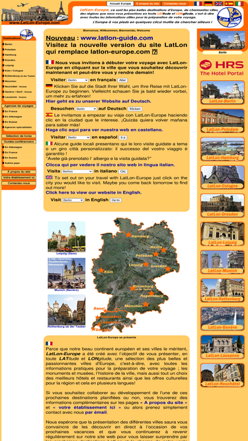Expand the 'Besuchen auf Deutsch' city dropdown

(x=86, y=109)
